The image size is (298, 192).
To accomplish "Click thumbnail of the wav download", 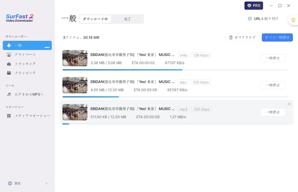I will 75,85.
